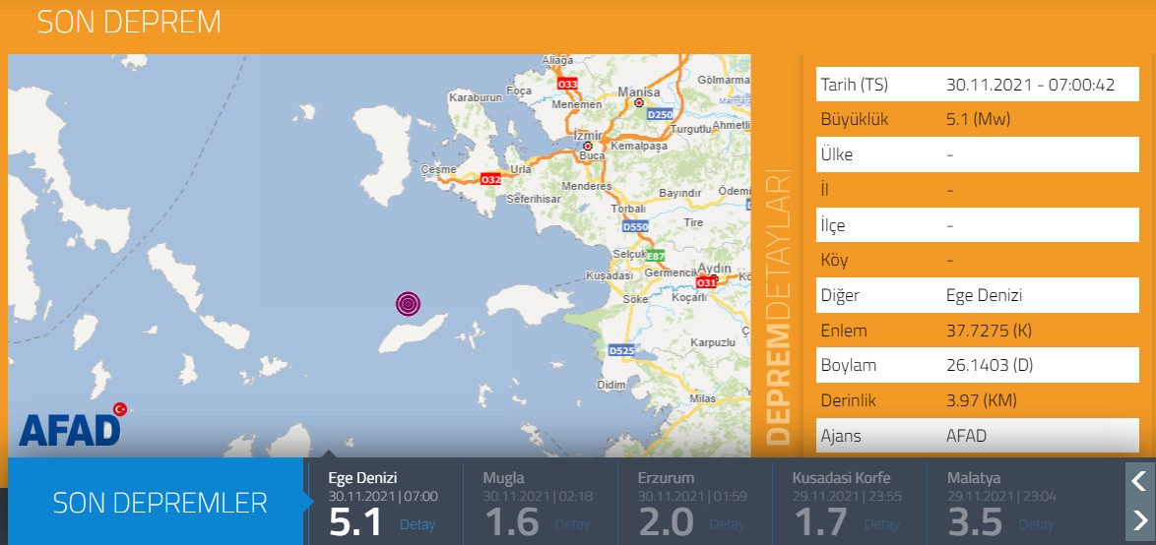This screenshot has width=1156, height=545.
Task: Click the SON DEPREMLER blue label
Action: click(156, 503)
